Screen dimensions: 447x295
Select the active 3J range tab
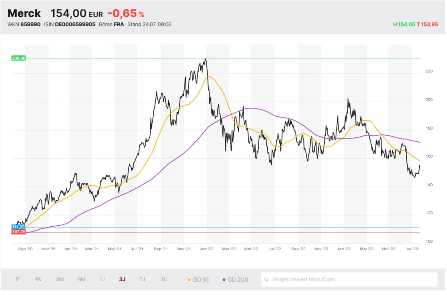(122, 279)
